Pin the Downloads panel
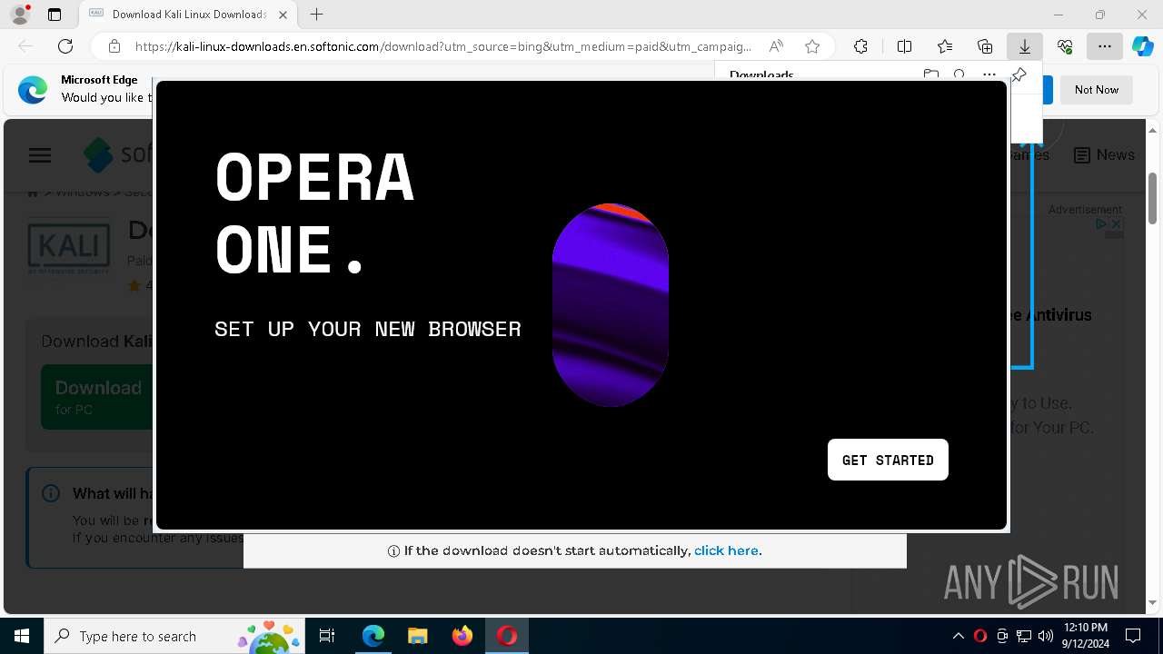This screenshot has width=1163, height=654. click(1019, 74)
